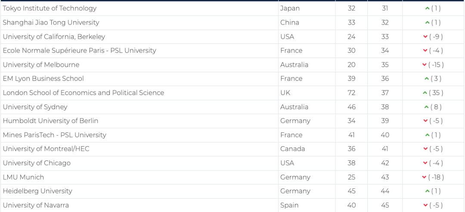465x212 pixels.
Task: Click the Japan country cell
Action: coord(290,9)
